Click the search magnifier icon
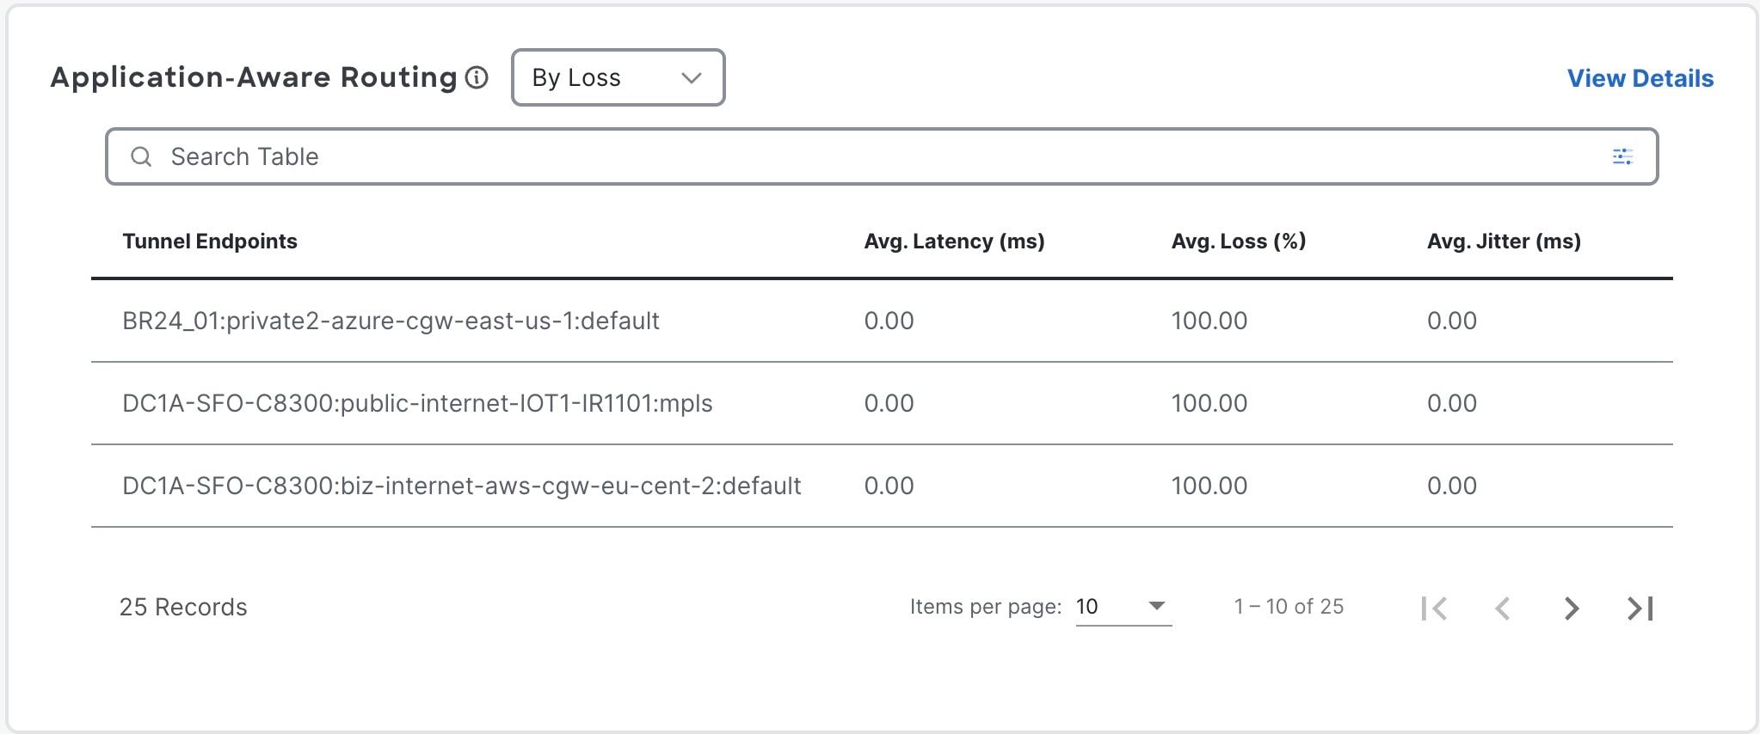1760x734 pixels. 141,156
